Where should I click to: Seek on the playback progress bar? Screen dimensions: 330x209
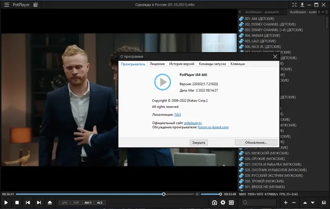pyautogui.click(x=105, y=194)
